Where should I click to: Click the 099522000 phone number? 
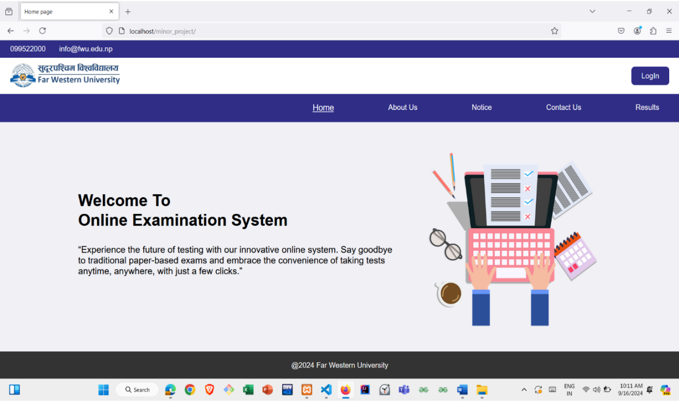pos(28,49)
